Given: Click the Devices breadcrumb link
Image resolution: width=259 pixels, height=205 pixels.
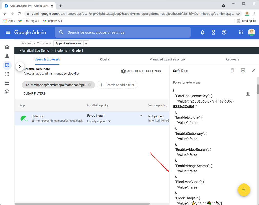Looking at the screenshot, I should [26, 43].
